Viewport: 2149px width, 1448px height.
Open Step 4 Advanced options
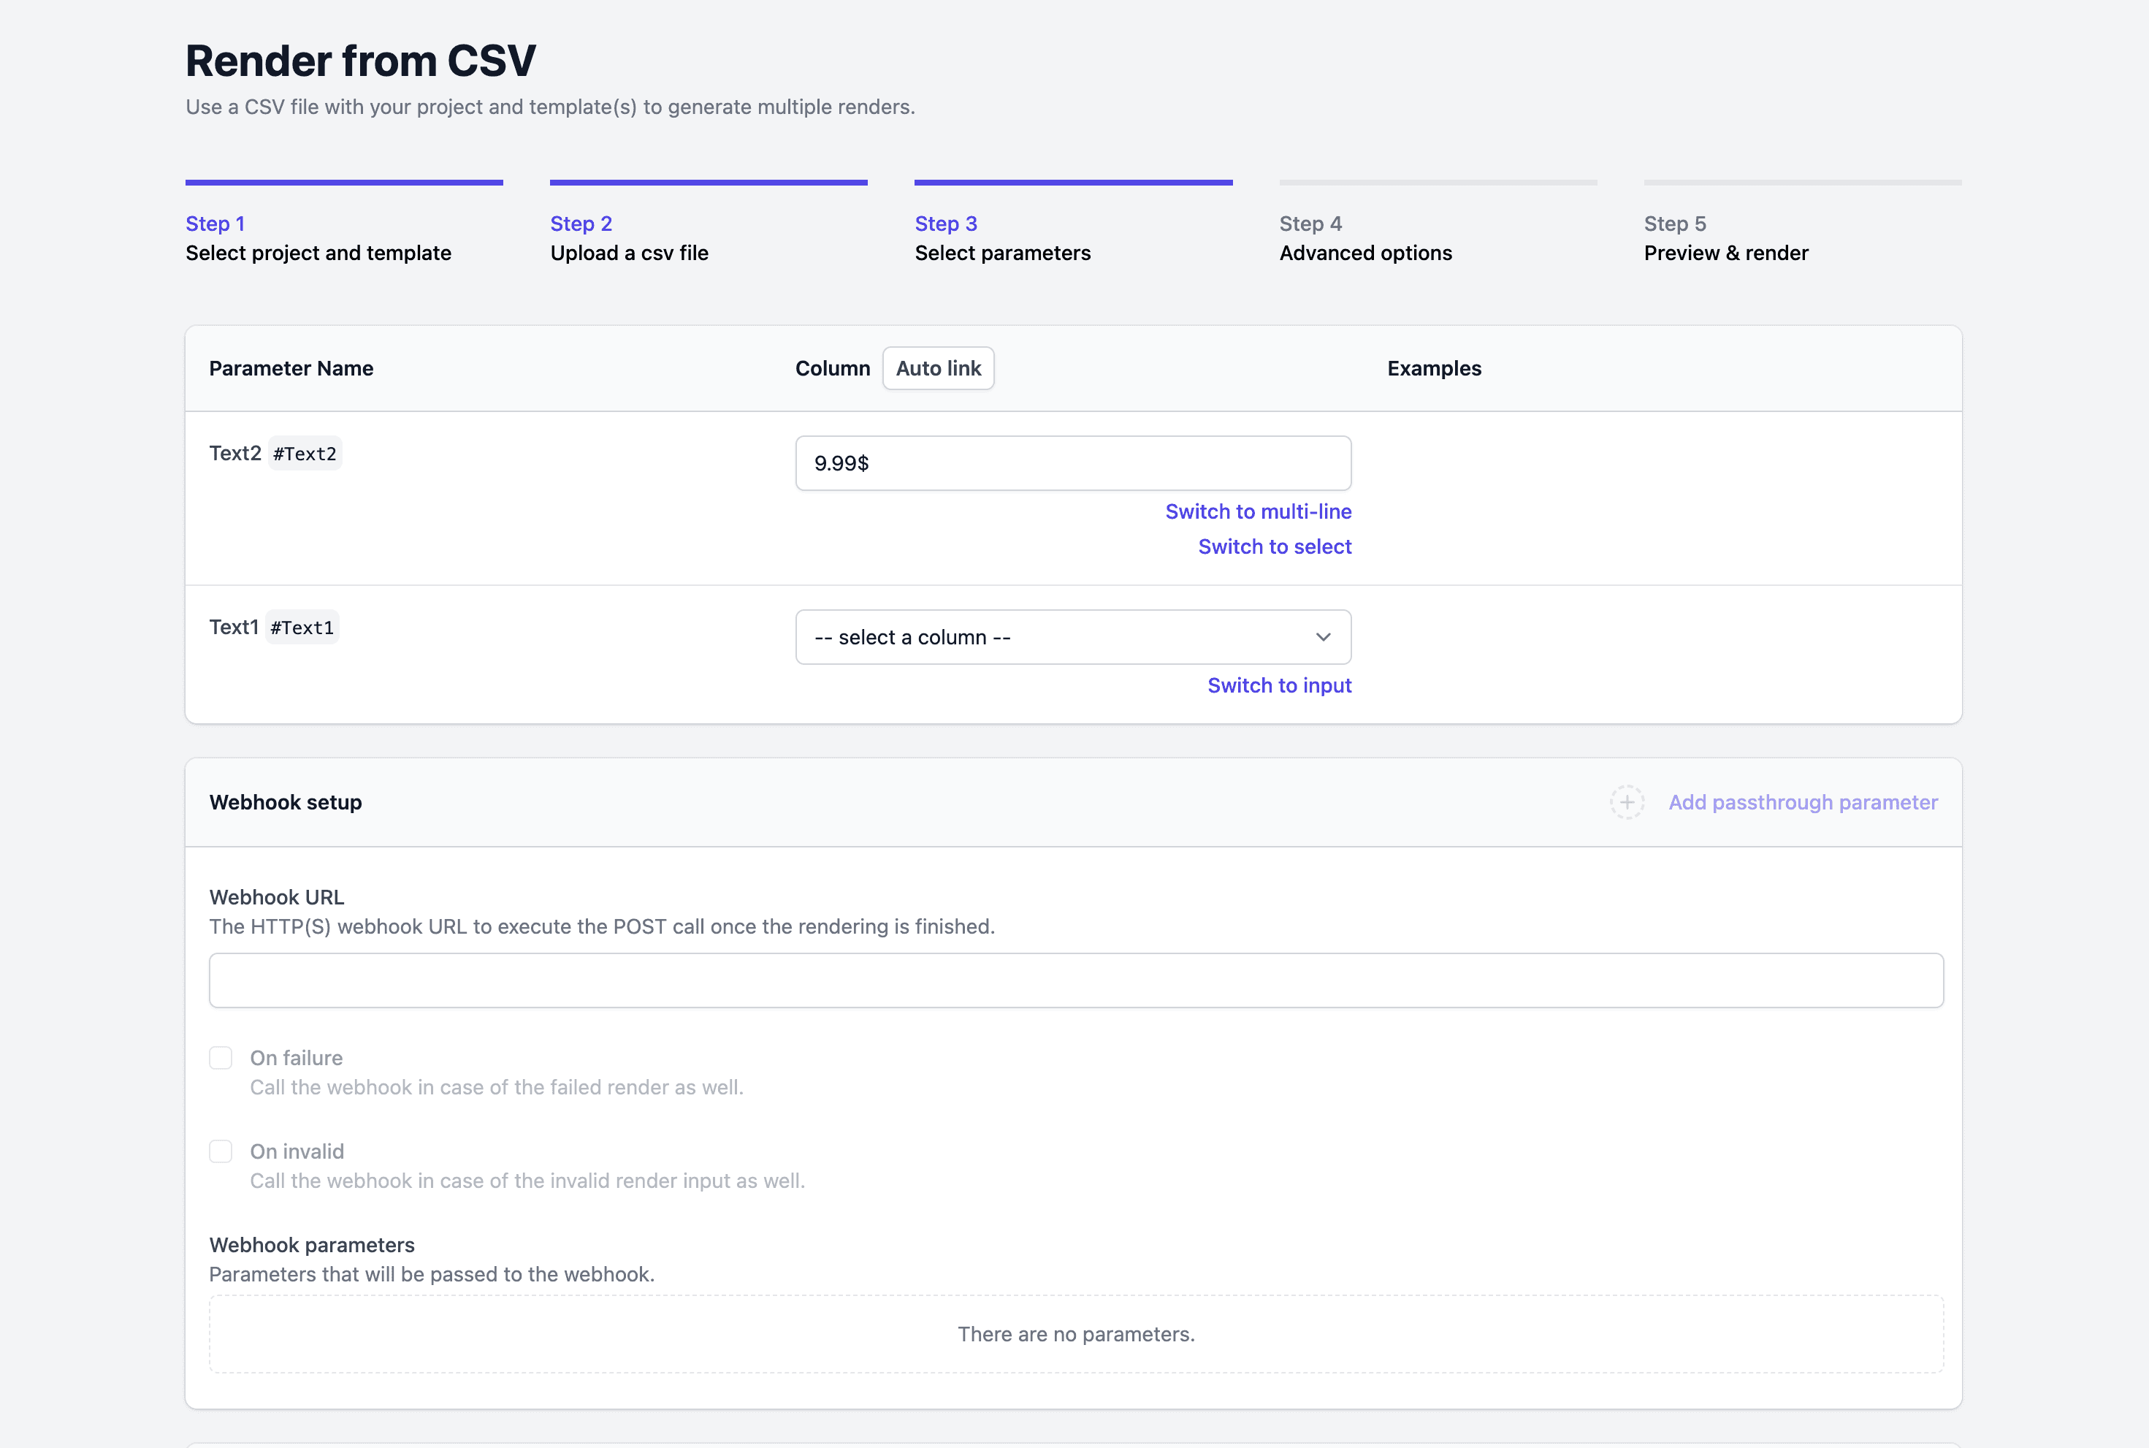(x=1365, y=238)
